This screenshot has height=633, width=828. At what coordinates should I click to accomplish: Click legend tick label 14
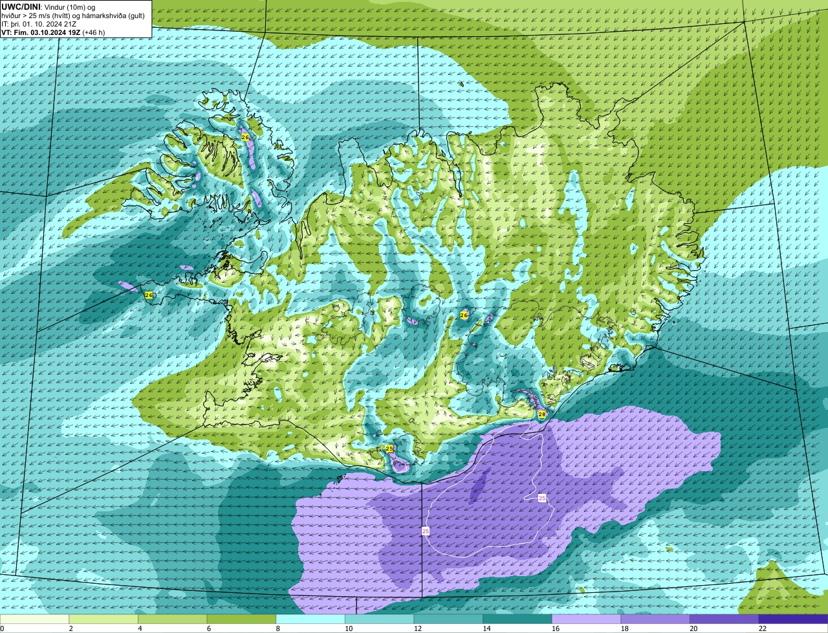(486, 628)
